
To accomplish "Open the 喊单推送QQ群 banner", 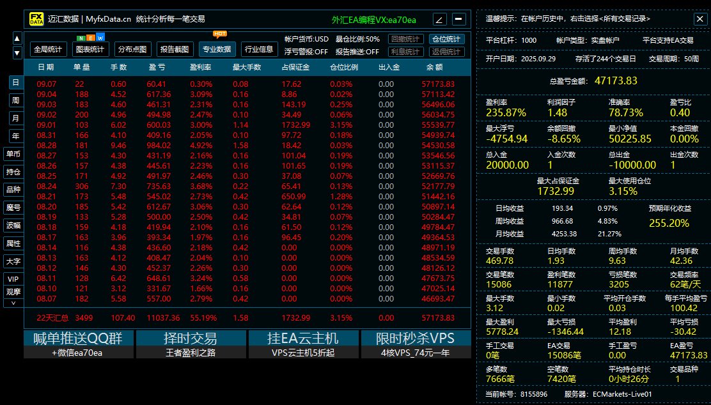I will 79,344.
